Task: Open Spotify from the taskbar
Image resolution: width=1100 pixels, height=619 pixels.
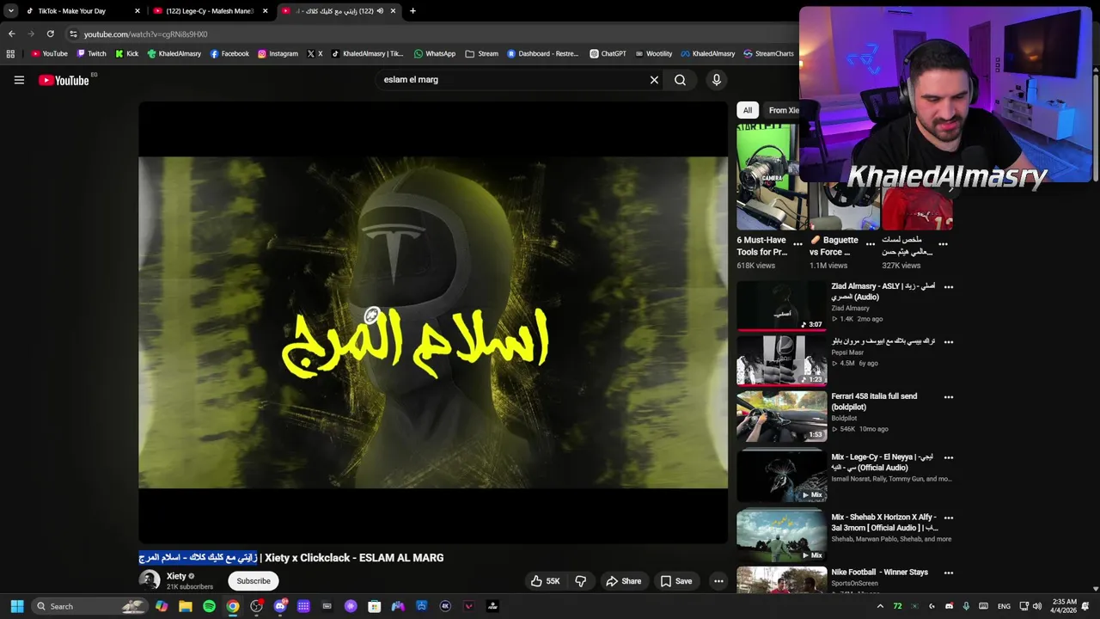Action: [209, 606]
